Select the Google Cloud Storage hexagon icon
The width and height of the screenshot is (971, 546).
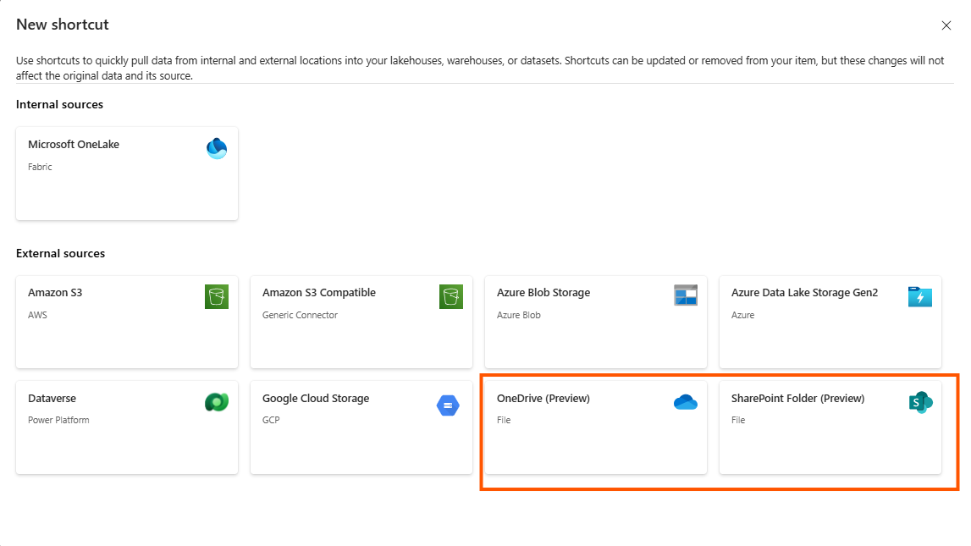(x=449, y=405)
